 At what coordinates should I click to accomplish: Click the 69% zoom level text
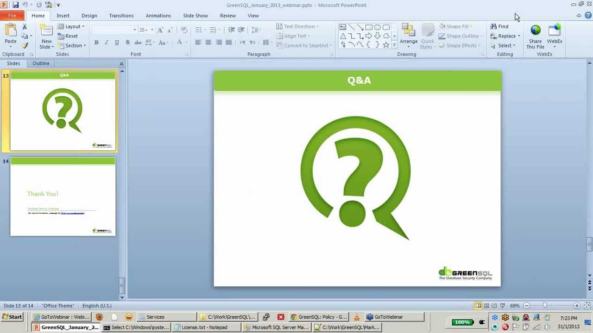515,306
